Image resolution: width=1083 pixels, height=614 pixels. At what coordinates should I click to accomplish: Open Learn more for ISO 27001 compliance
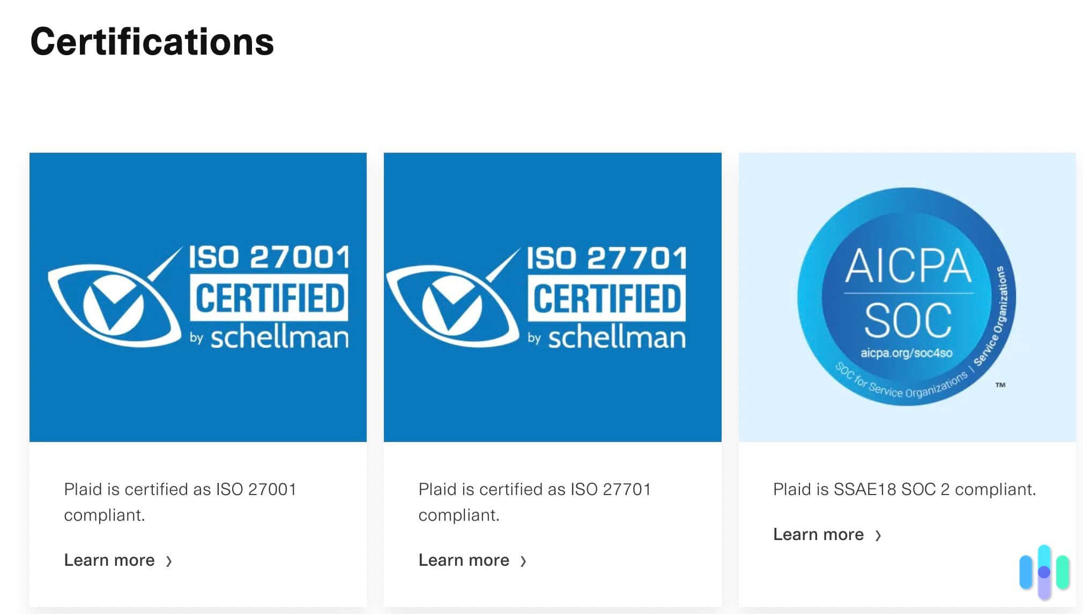point(109,560)
